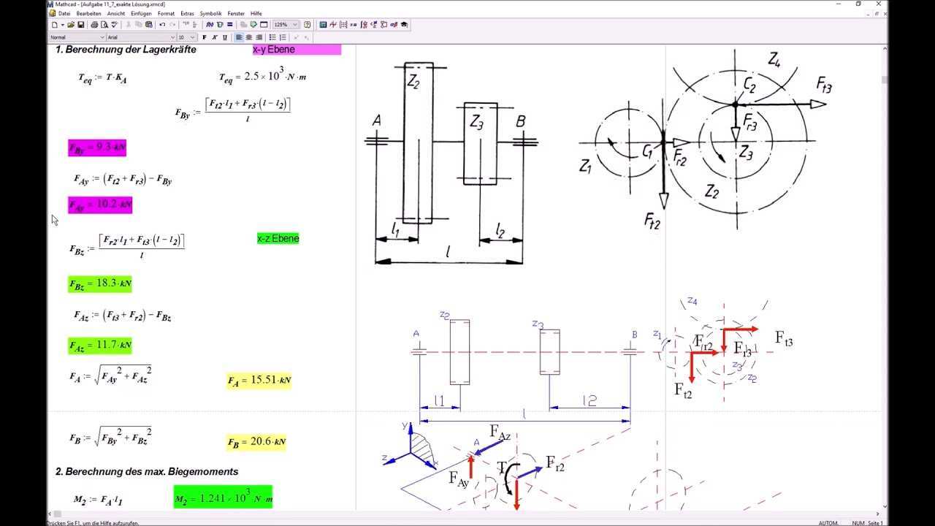The height and width of the screenshot is (526, 935).
Task: Click the Undo arrow icon
Action: (x=162, y=24)
